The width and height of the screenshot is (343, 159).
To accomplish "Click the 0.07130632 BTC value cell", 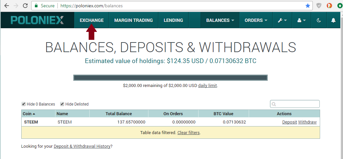I will (234, 122).
